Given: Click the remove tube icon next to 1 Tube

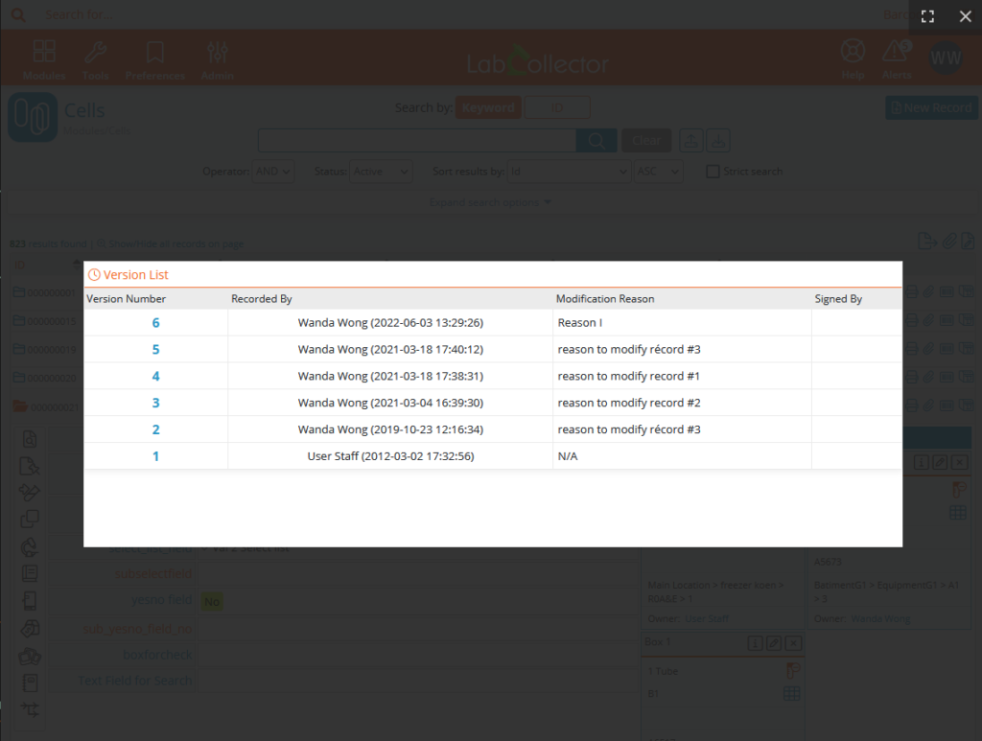Looking at the screenshot, I should tap(792, 671).
